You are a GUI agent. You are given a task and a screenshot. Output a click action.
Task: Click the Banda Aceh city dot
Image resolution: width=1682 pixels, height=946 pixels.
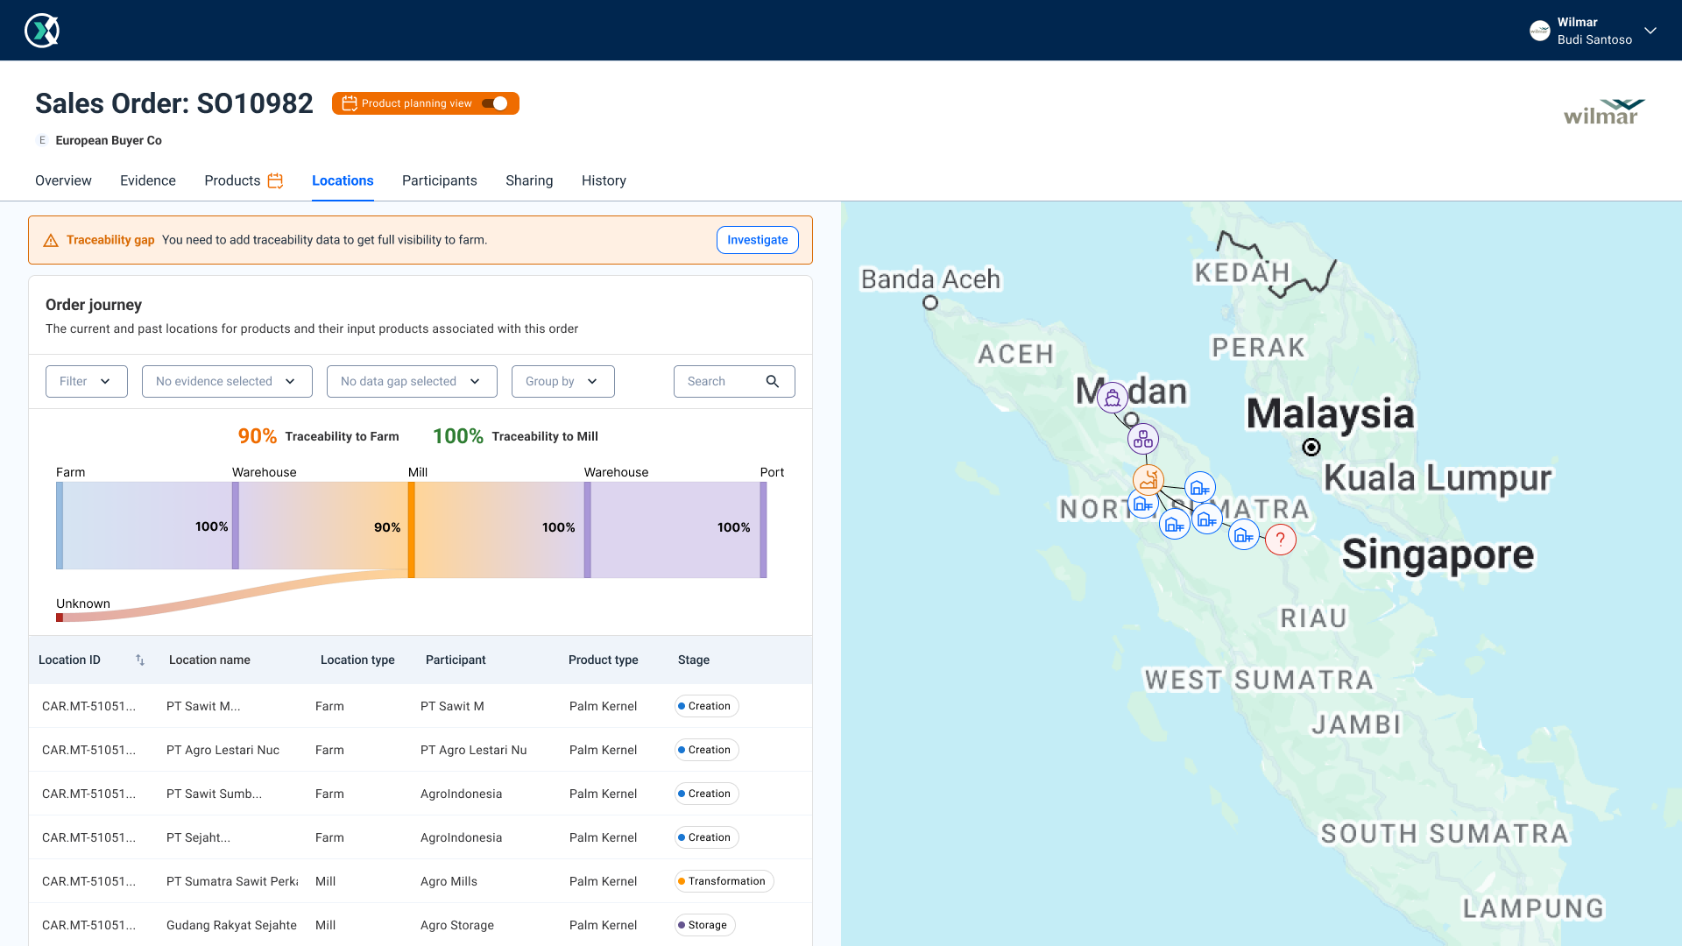click(930, 303)
